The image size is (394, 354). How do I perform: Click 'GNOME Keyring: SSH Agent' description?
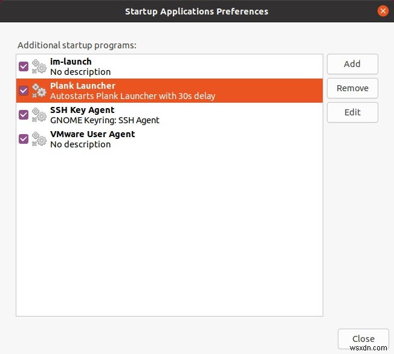pyautogui.click(x=105, y=120)
